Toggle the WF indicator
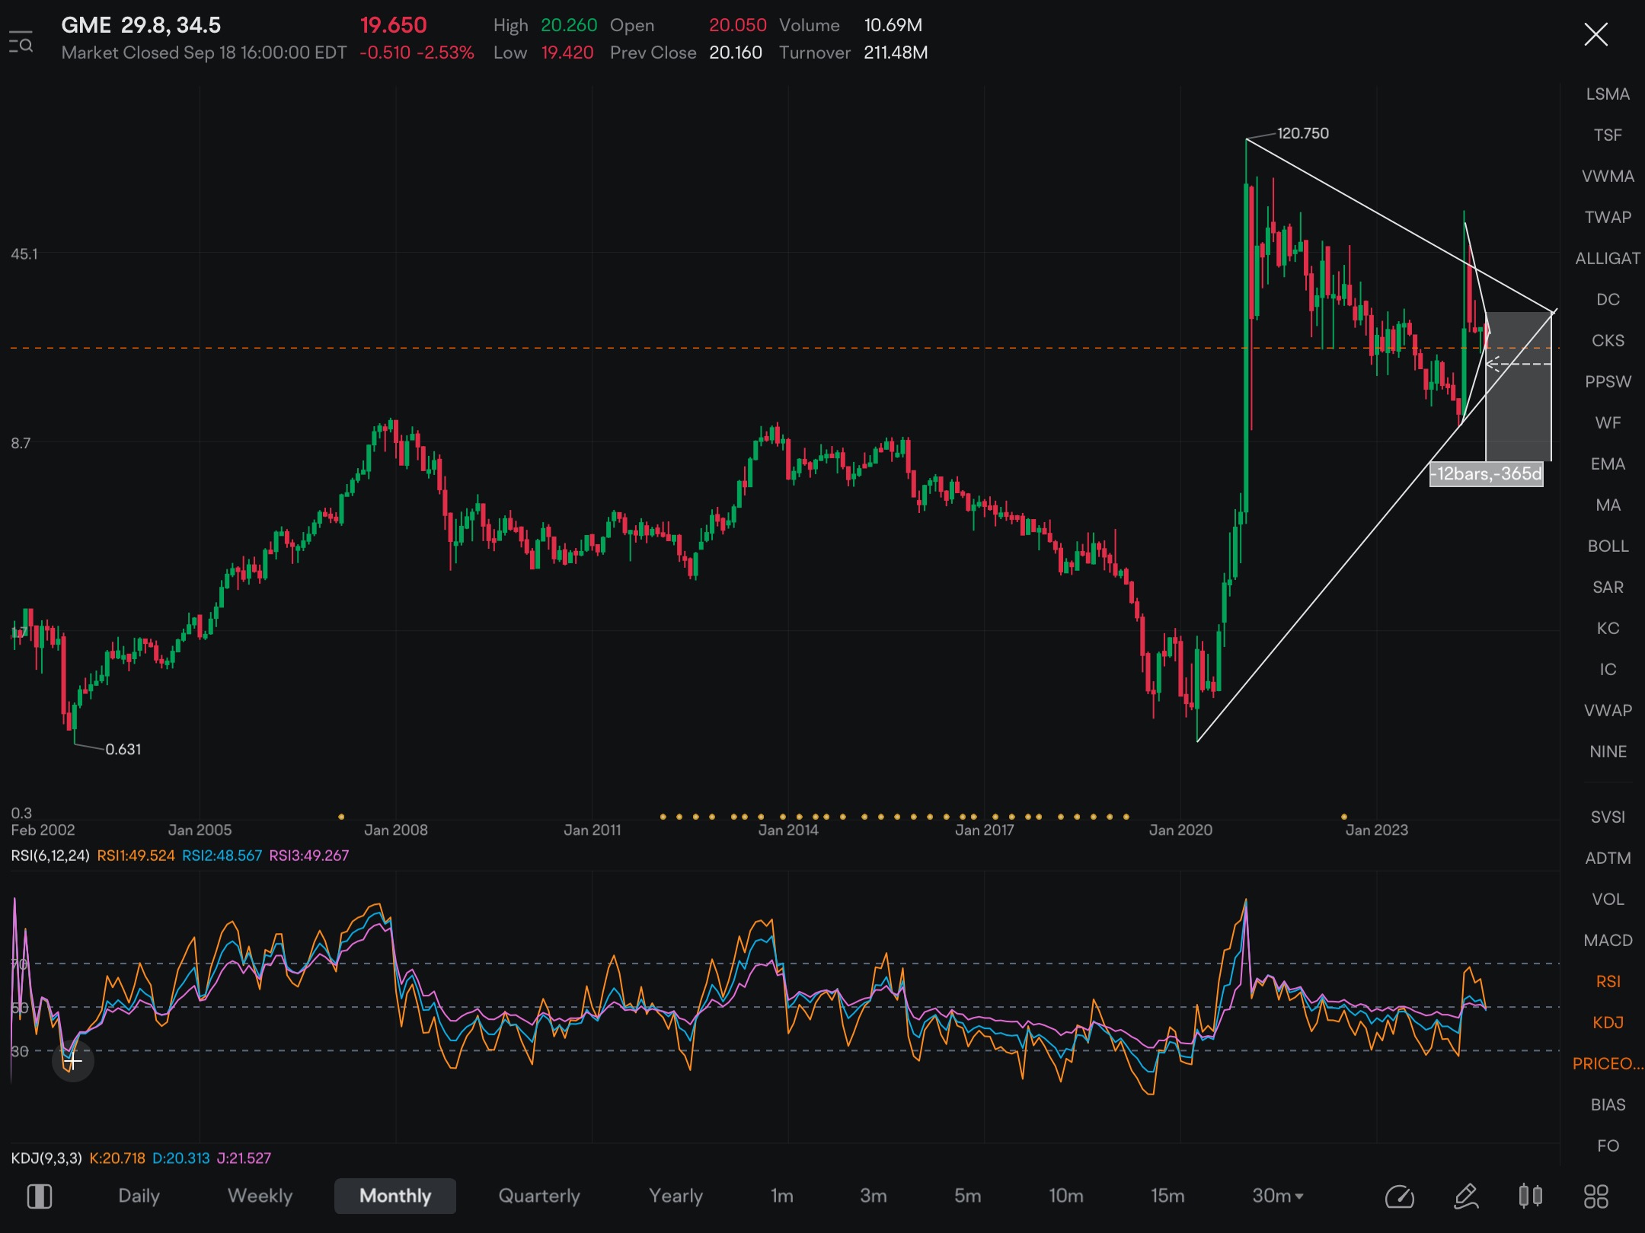The height and width of the screenshot is (1233, 1645). click(x=1608, y=423)
